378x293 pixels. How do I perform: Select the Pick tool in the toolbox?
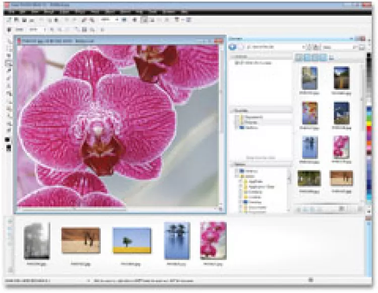coord(9,41)
